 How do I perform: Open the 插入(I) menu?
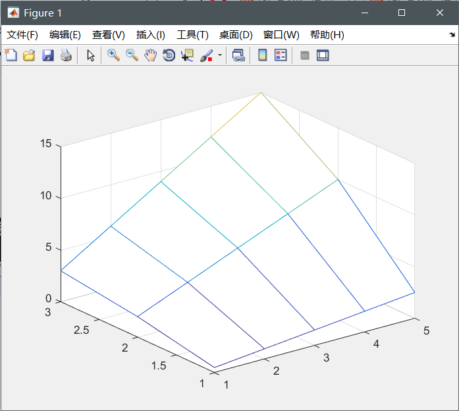click(150, 35)
